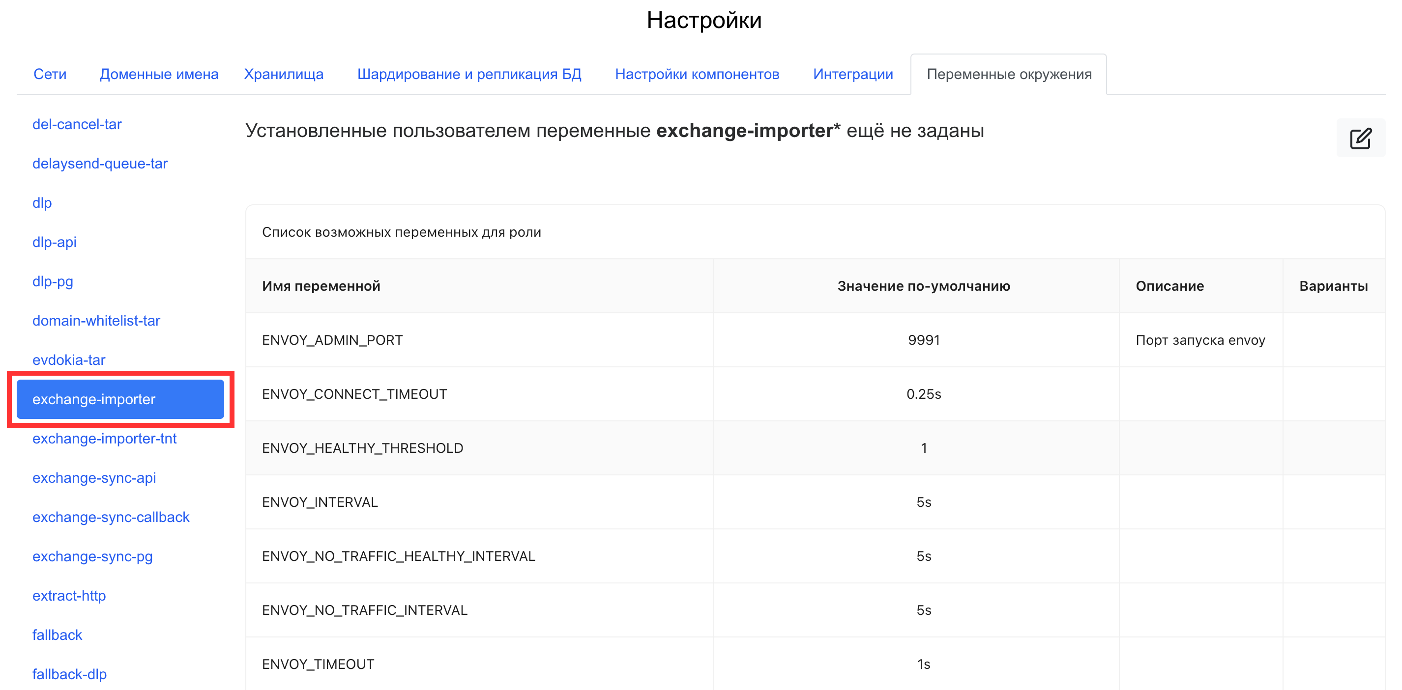Click the ENVOY_HEALTHY_THRESHOLD variable row
Image resolution: width=1402 pixels, height=690 pixels.
click(x=362, y=447)
